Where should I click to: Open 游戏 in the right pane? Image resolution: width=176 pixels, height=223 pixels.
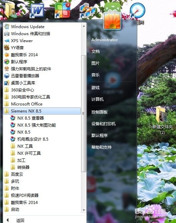click(96, 87)
